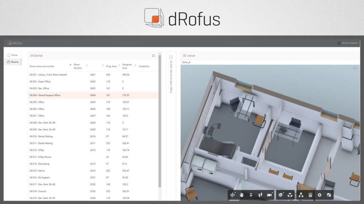Expand the collapsed 04.004 Dental Surgeon Office panel
This screenshot has width=364, height=204.
(171, 57)
